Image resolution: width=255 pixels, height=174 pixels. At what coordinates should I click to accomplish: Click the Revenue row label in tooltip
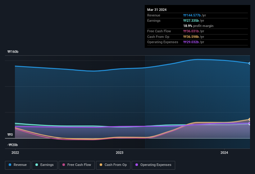coord(154,15)
